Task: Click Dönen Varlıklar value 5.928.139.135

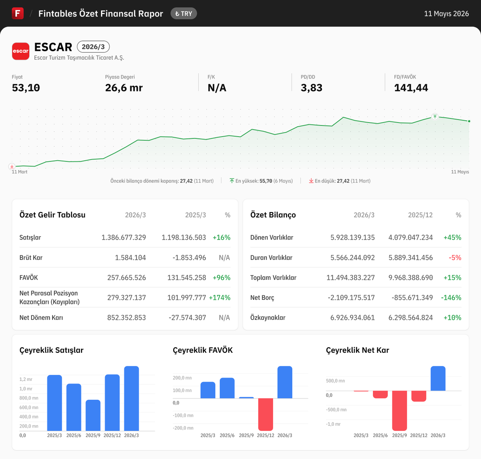Action: (x=353, y=237)
